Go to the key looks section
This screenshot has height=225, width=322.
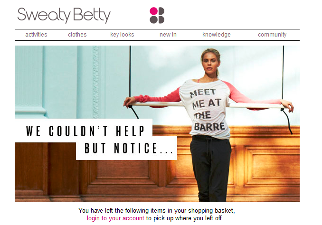click(122, 35)
